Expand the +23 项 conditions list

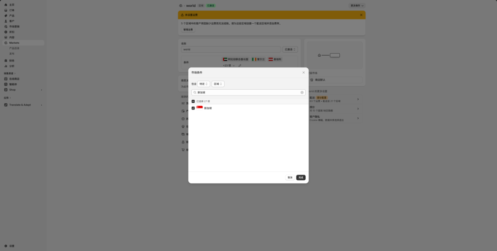click(229, 65)
